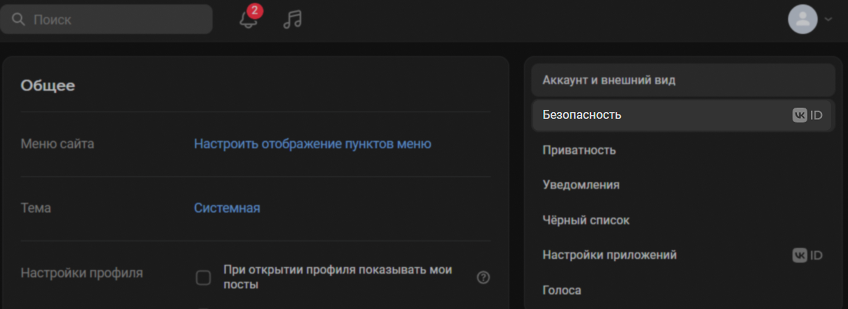Open the profile avatar picture

[x=802, y=20]
